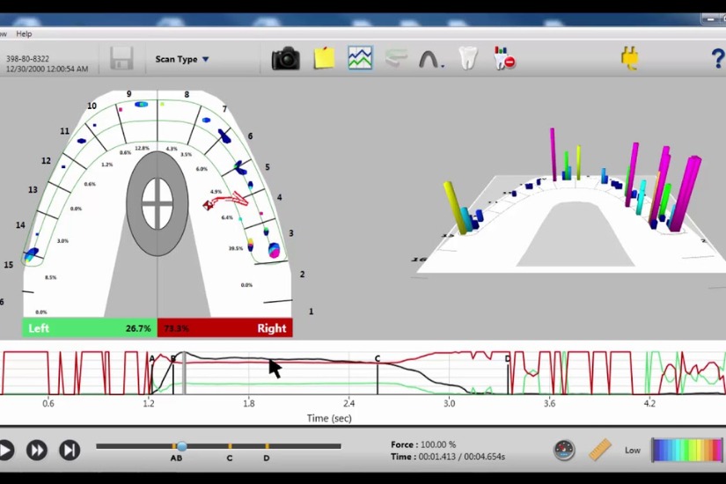The height and width of the screenshot is (484, 726).
Task: Click the yellow column in the 3D view
Action: (455, 207)
